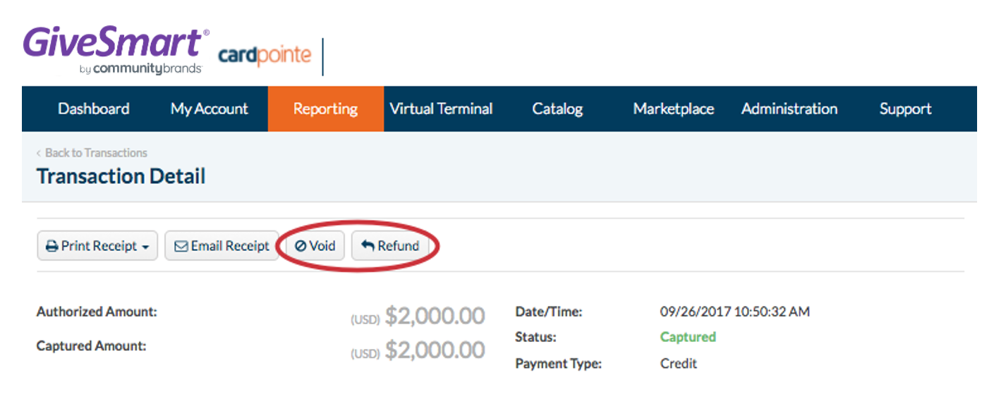
Task: Select the Reporting tab
Action: 326,109
